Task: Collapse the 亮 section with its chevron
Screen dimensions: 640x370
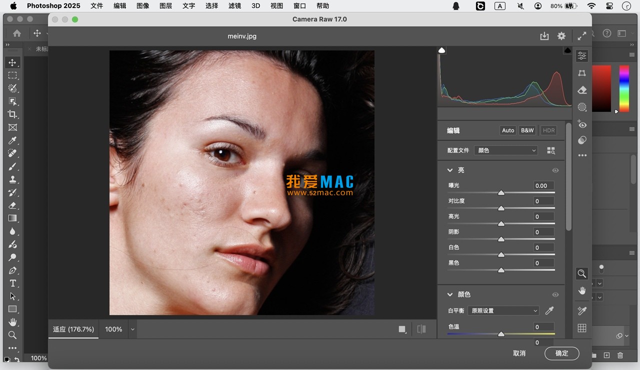Action: click(449, 170)
